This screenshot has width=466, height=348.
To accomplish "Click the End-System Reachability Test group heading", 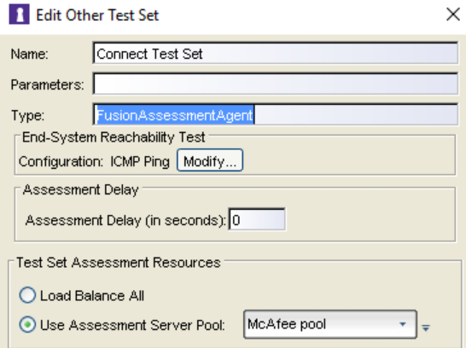I will tap(114, 137).
